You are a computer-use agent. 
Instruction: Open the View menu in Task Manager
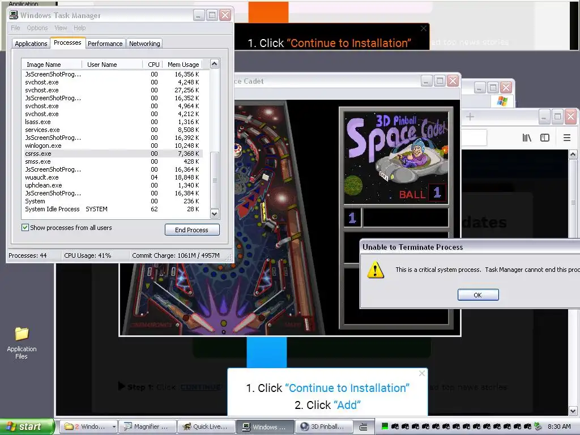click(61, 28)
